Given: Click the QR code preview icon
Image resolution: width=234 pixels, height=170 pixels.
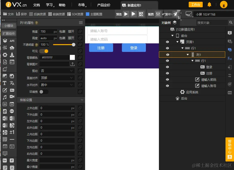Looking at the screenshot, I should click(141, 14).
